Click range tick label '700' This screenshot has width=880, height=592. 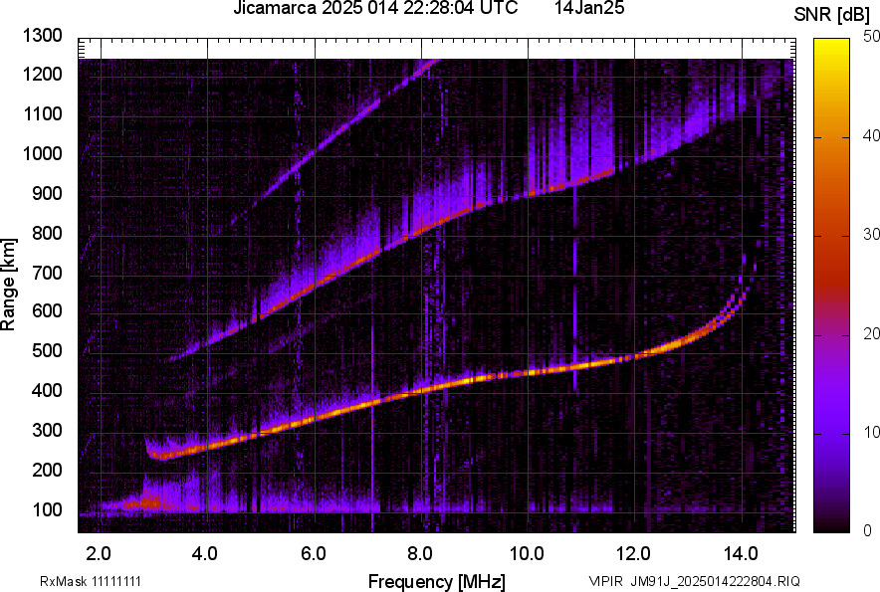(47, 273)
